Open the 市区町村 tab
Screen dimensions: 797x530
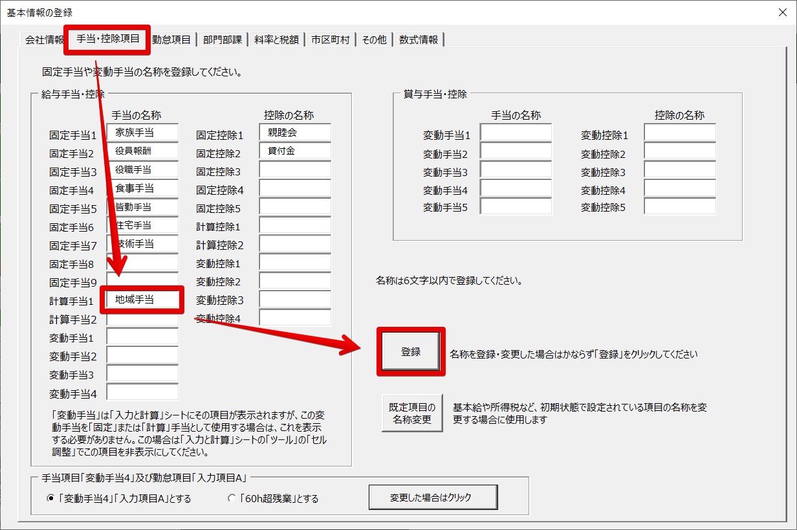point(330,39)
